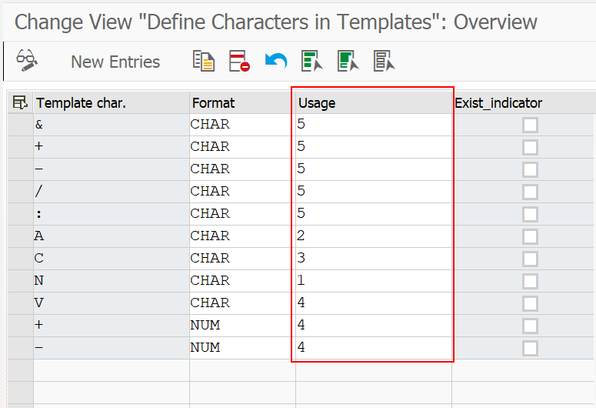Enable the Exist_indicator checkbox for row V
The image size is (596, 408).
[530, 303]
